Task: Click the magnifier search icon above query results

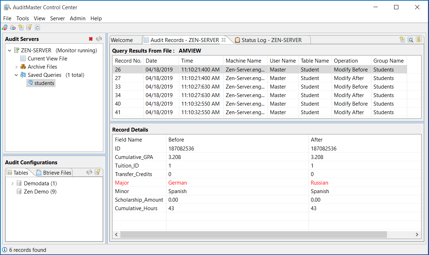Action: click(x=410, y=40)
